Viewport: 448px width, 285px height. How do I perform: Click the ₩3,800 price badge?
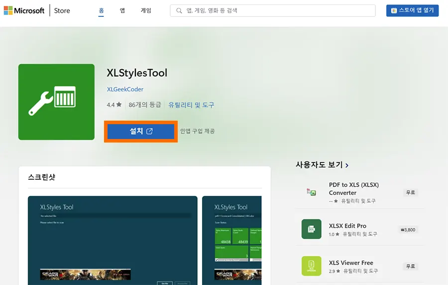point(408,230)
